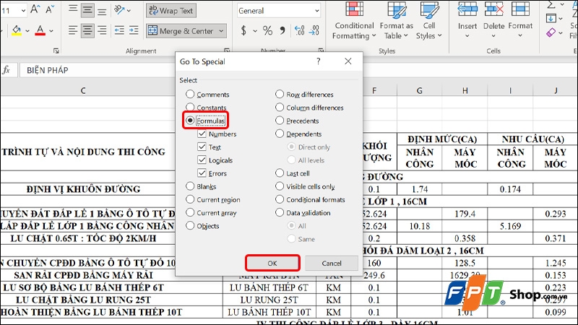Decrease font size with the small A icon
Screen dimensions: 578x325
50,9
